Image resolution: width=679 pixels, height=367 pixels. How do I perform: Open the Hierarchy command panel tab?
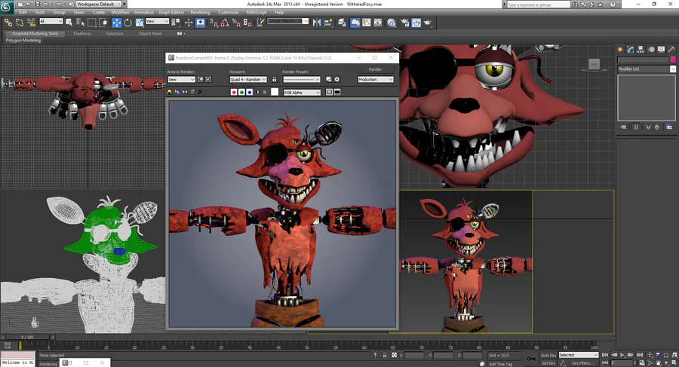coord(641,49)
